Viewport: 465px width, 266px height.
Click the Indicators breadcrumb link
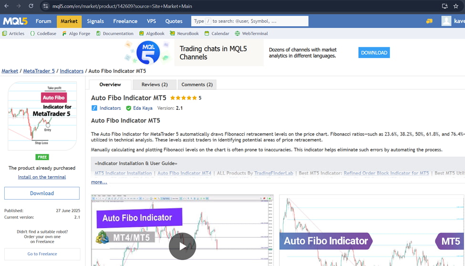click(72, 71)
